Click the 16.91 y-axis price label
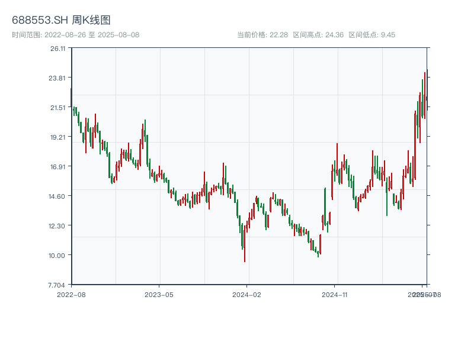 click(58, 167)
